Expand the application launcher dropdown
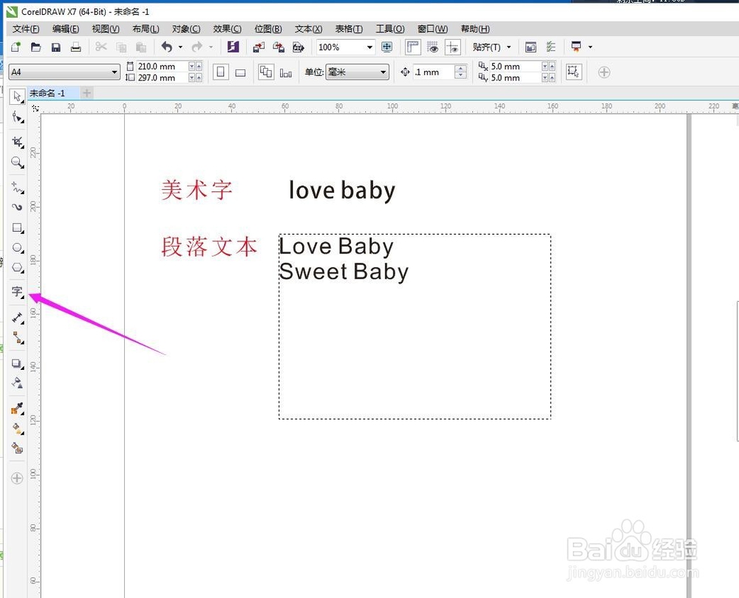 590,47
